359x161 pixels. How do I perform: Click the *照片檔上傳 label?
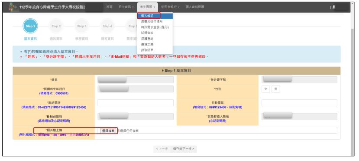click(x=54, y=130)
